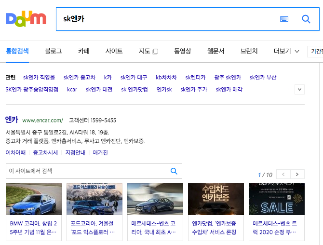Image resolution: width=323 pixels, height=245 pixels.
Task: Open the 엔카 site title link
Action: [12, 120]
